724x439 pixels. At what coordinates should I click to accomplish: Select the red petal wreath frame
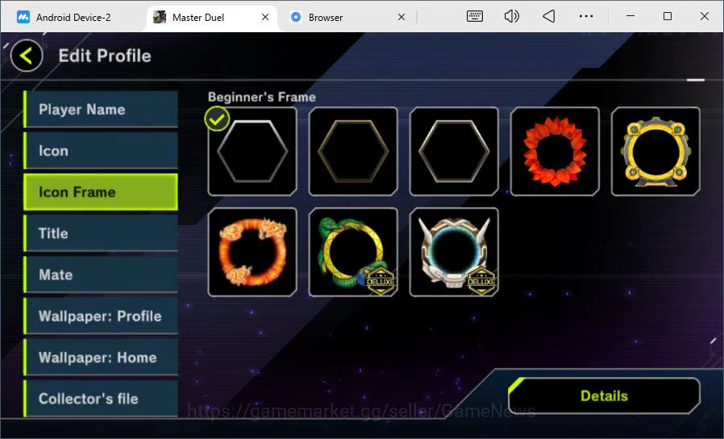[555, 151]
